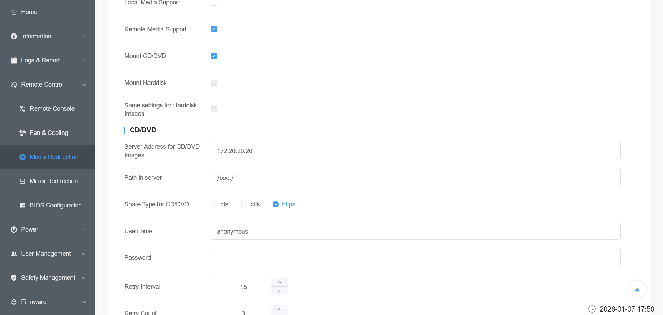Click the Mirror Redirection drive icon
The height and width of the screenshot is (315, 663).
point(22,181)
